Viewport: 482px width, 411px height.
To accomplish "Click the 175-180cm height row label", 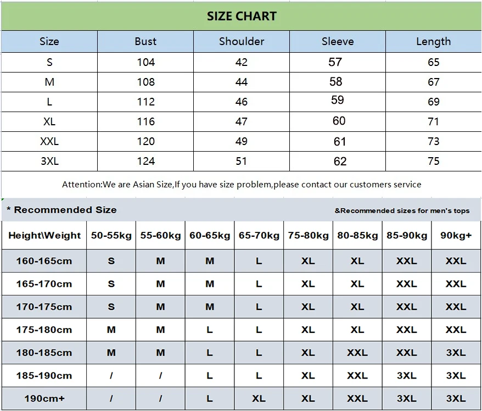I will (44, 330).
